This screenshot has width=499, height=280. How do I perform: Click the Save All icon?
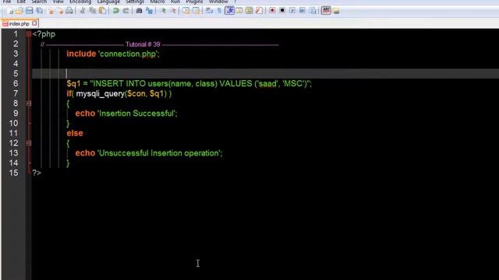[40, 11]
